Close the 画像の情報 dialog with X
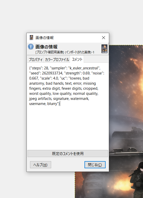 point(103,38)
